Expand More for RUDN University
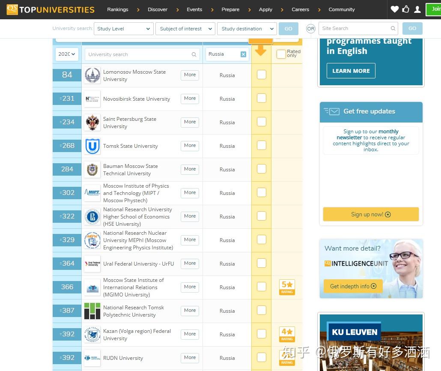Viewport: 441px width, 371px height. coord(190,358)
